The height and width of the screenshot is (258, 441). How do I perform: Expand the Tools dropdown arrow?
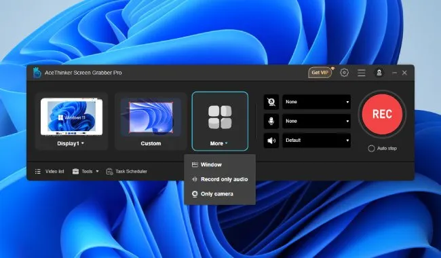(x=97, y=171)
